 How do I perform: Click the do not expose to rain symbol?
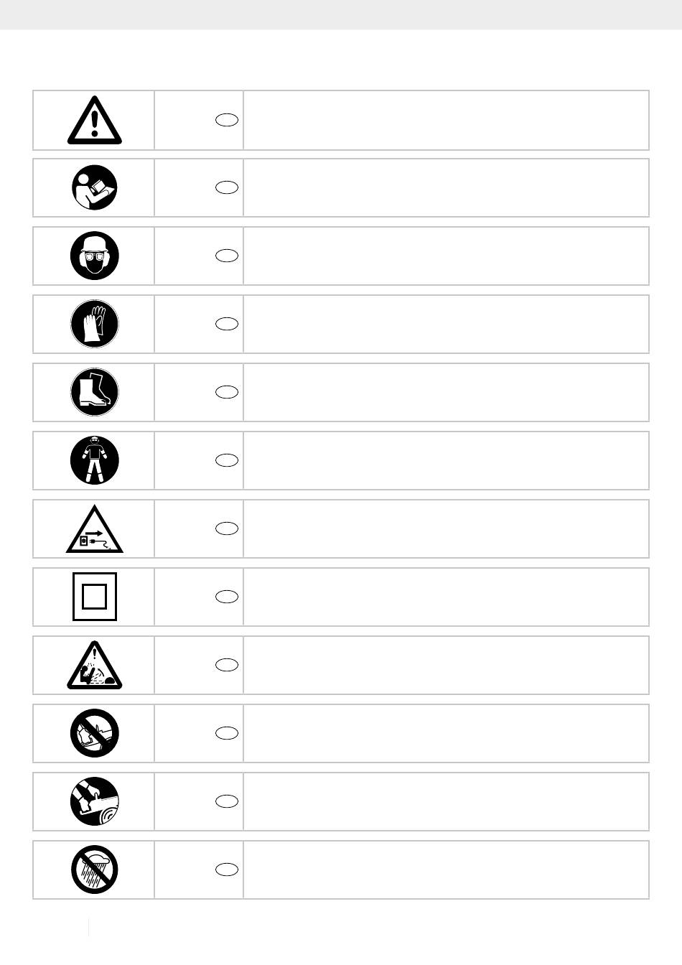point(95,870)
